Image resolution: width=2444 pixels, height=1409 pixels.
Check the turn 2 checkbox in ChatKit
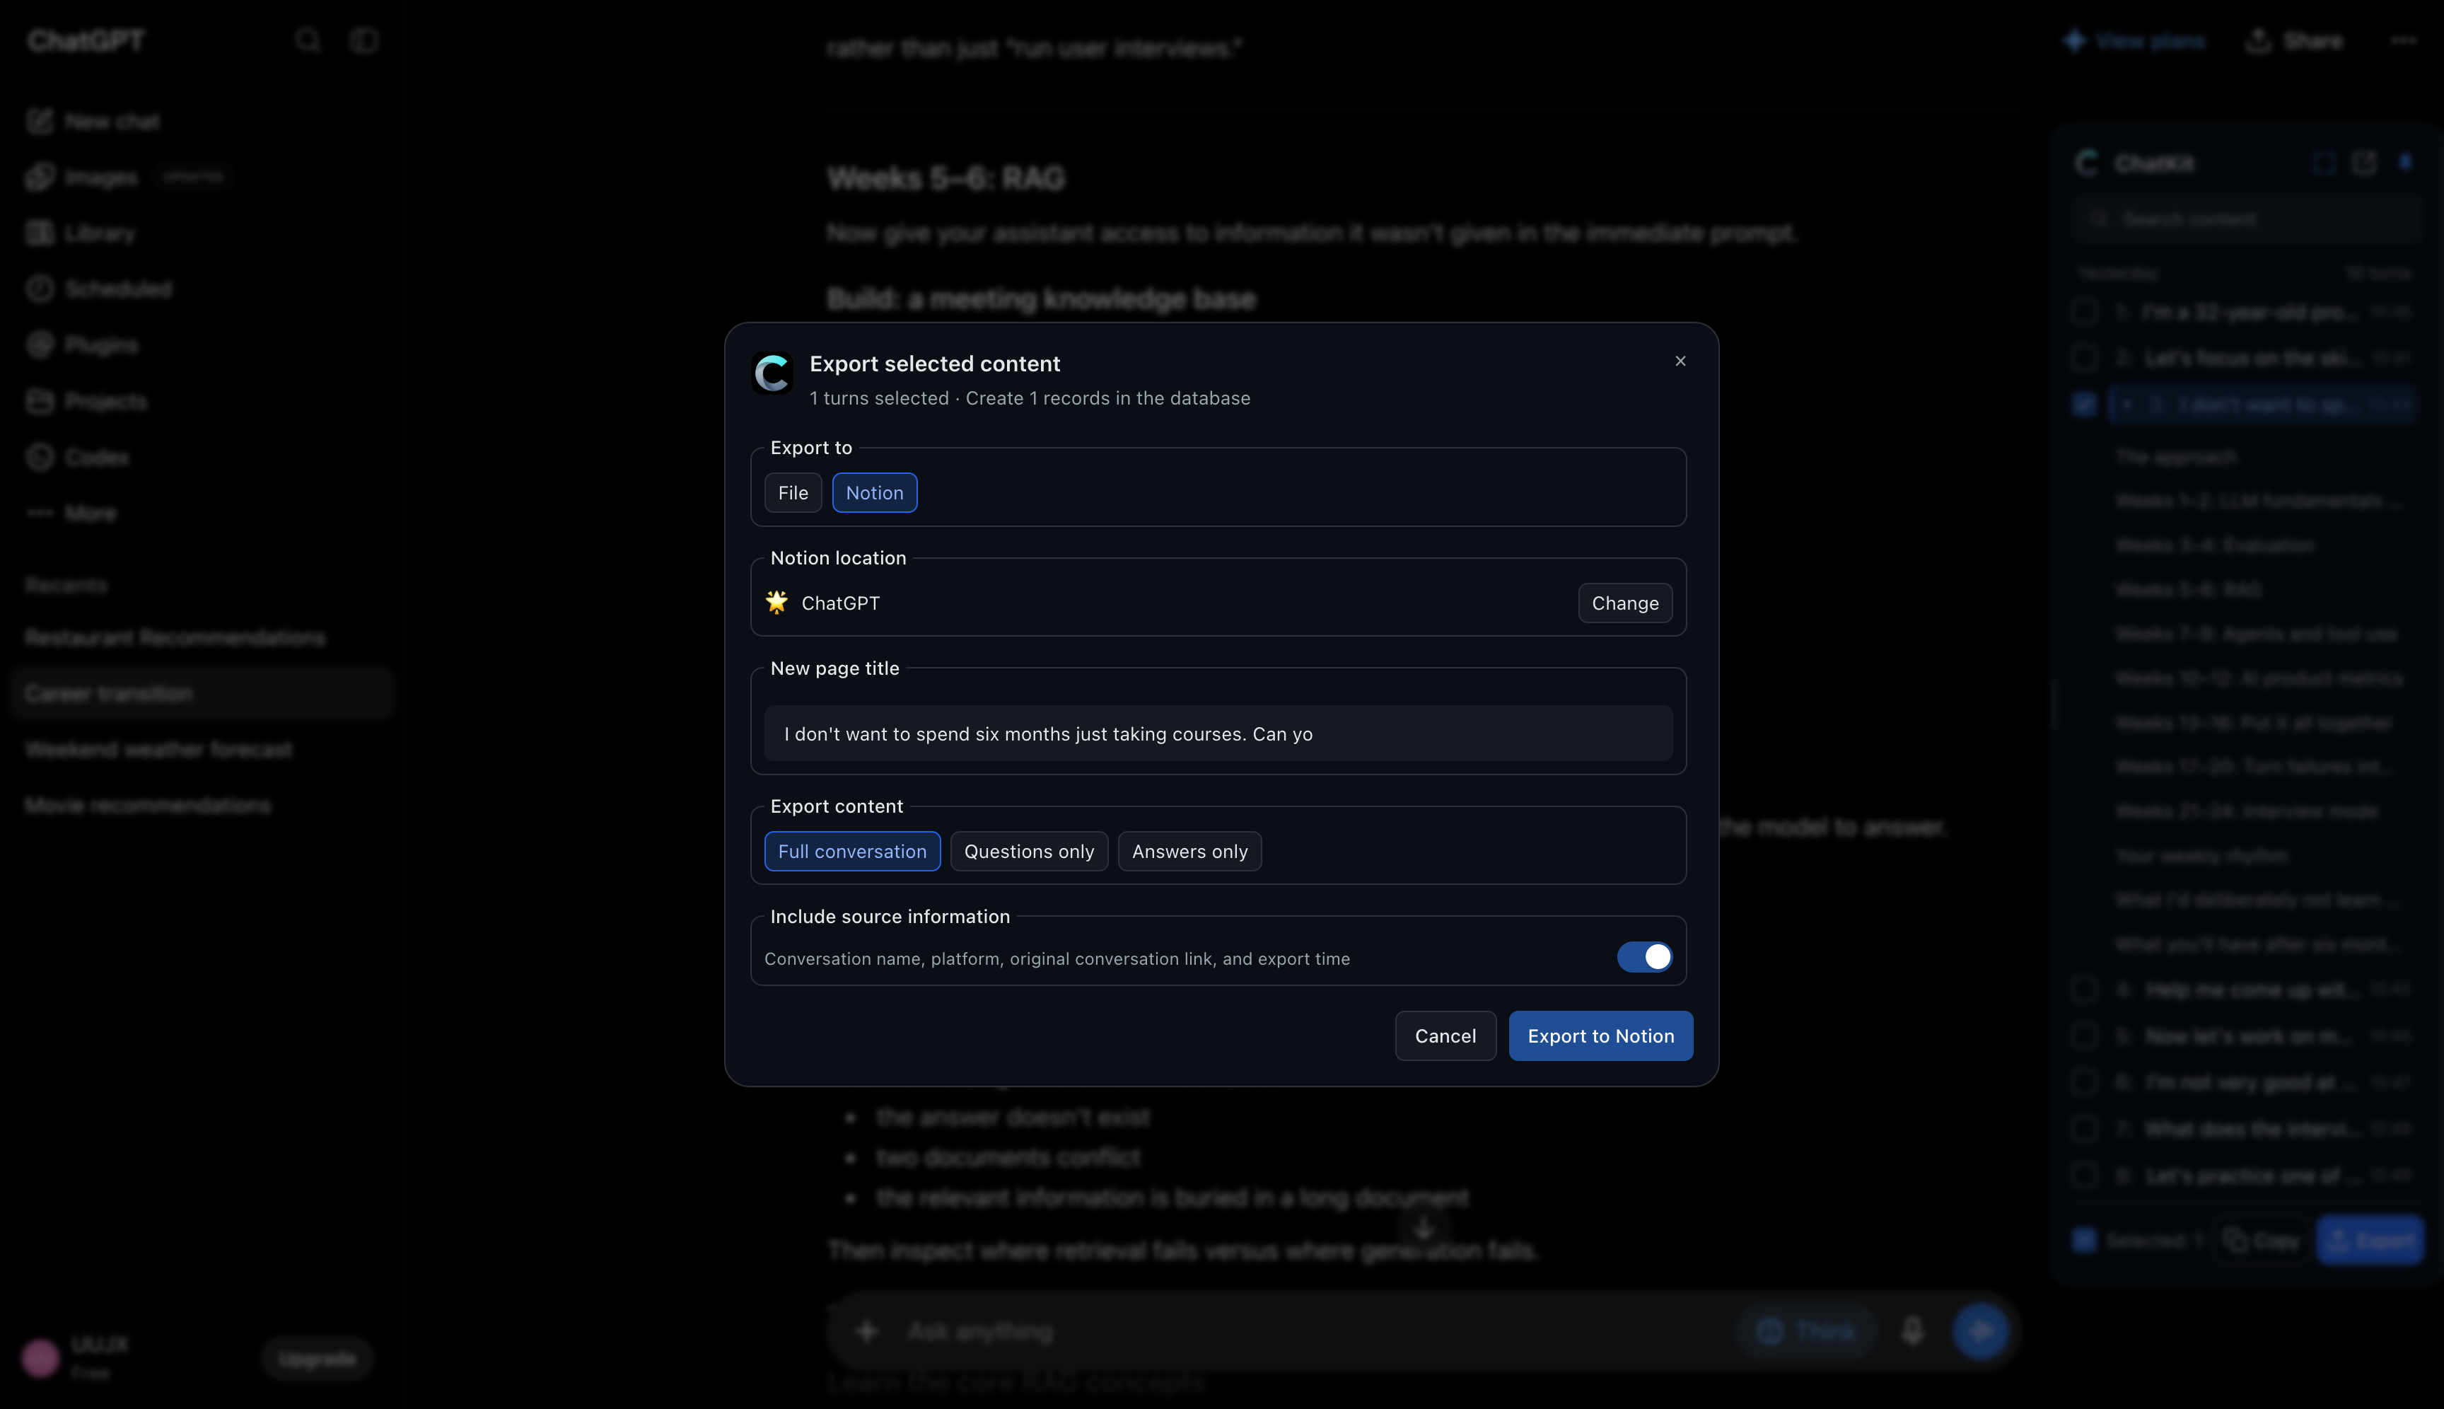tap(2085, 358)
